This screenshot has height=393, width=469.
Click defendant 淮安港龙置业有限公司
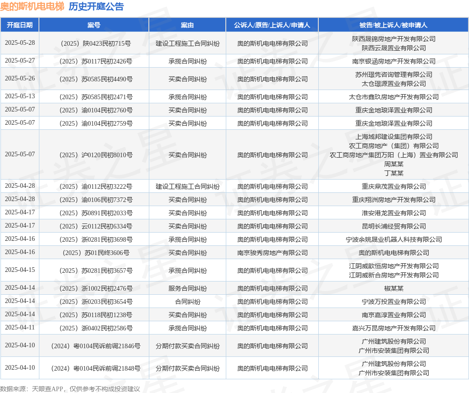tap(393, 213)
